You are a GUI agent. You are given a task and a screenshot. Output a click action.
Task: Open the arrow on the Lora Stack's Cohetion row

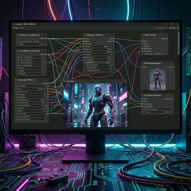[x=44, y=74]
